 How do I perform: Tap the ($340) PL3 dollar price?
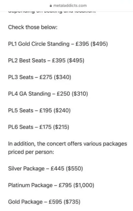[x=63, y=77]
